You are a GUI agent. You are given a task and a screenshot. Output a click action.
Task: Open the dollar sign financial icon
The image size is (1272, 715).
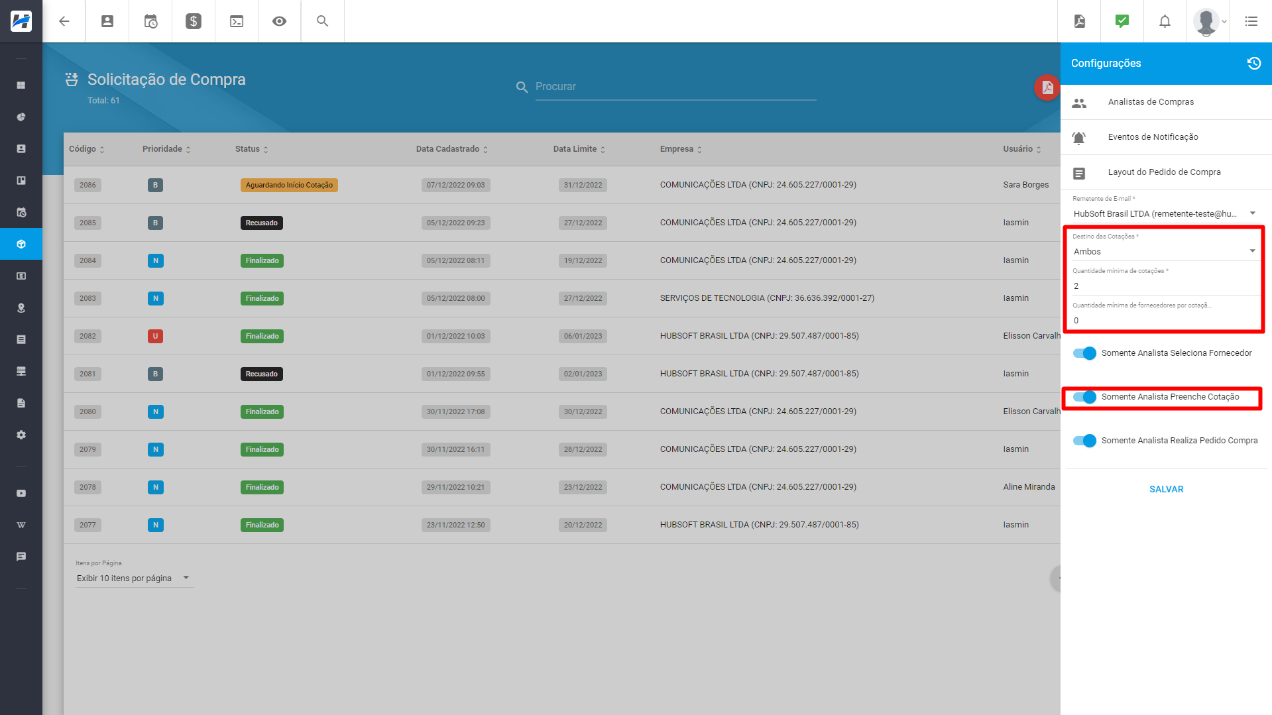pos(194,21)
